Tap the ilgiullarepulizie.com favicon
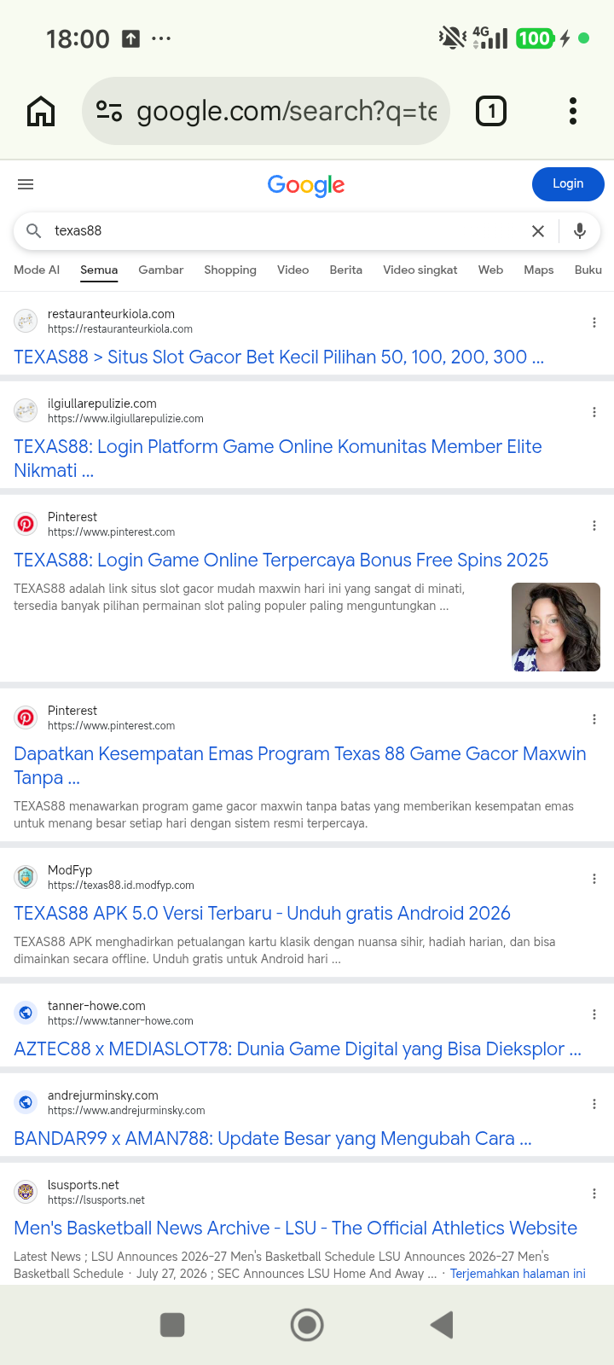This screenshot has width=614, height=1365. pos(26,410)
